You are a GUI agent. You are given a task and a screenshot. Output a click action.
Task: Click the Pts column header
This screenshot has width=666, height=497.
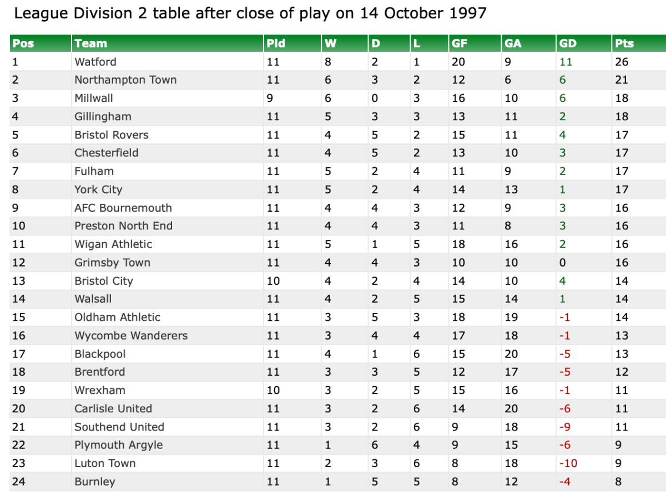[x=624, y=43]
